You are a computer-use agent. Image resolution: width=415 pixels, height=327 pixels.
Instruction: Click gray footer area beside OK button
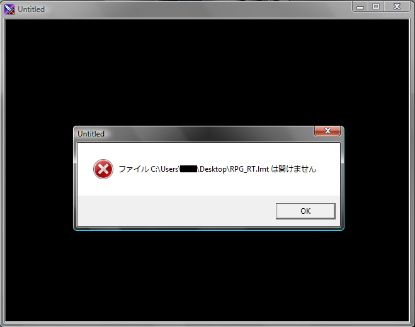(x=176, y=211)
